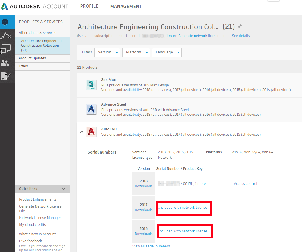The image size is (302, 252).
Task: Click the pencil edit icon beside title
Action: [x=240, y=26]
